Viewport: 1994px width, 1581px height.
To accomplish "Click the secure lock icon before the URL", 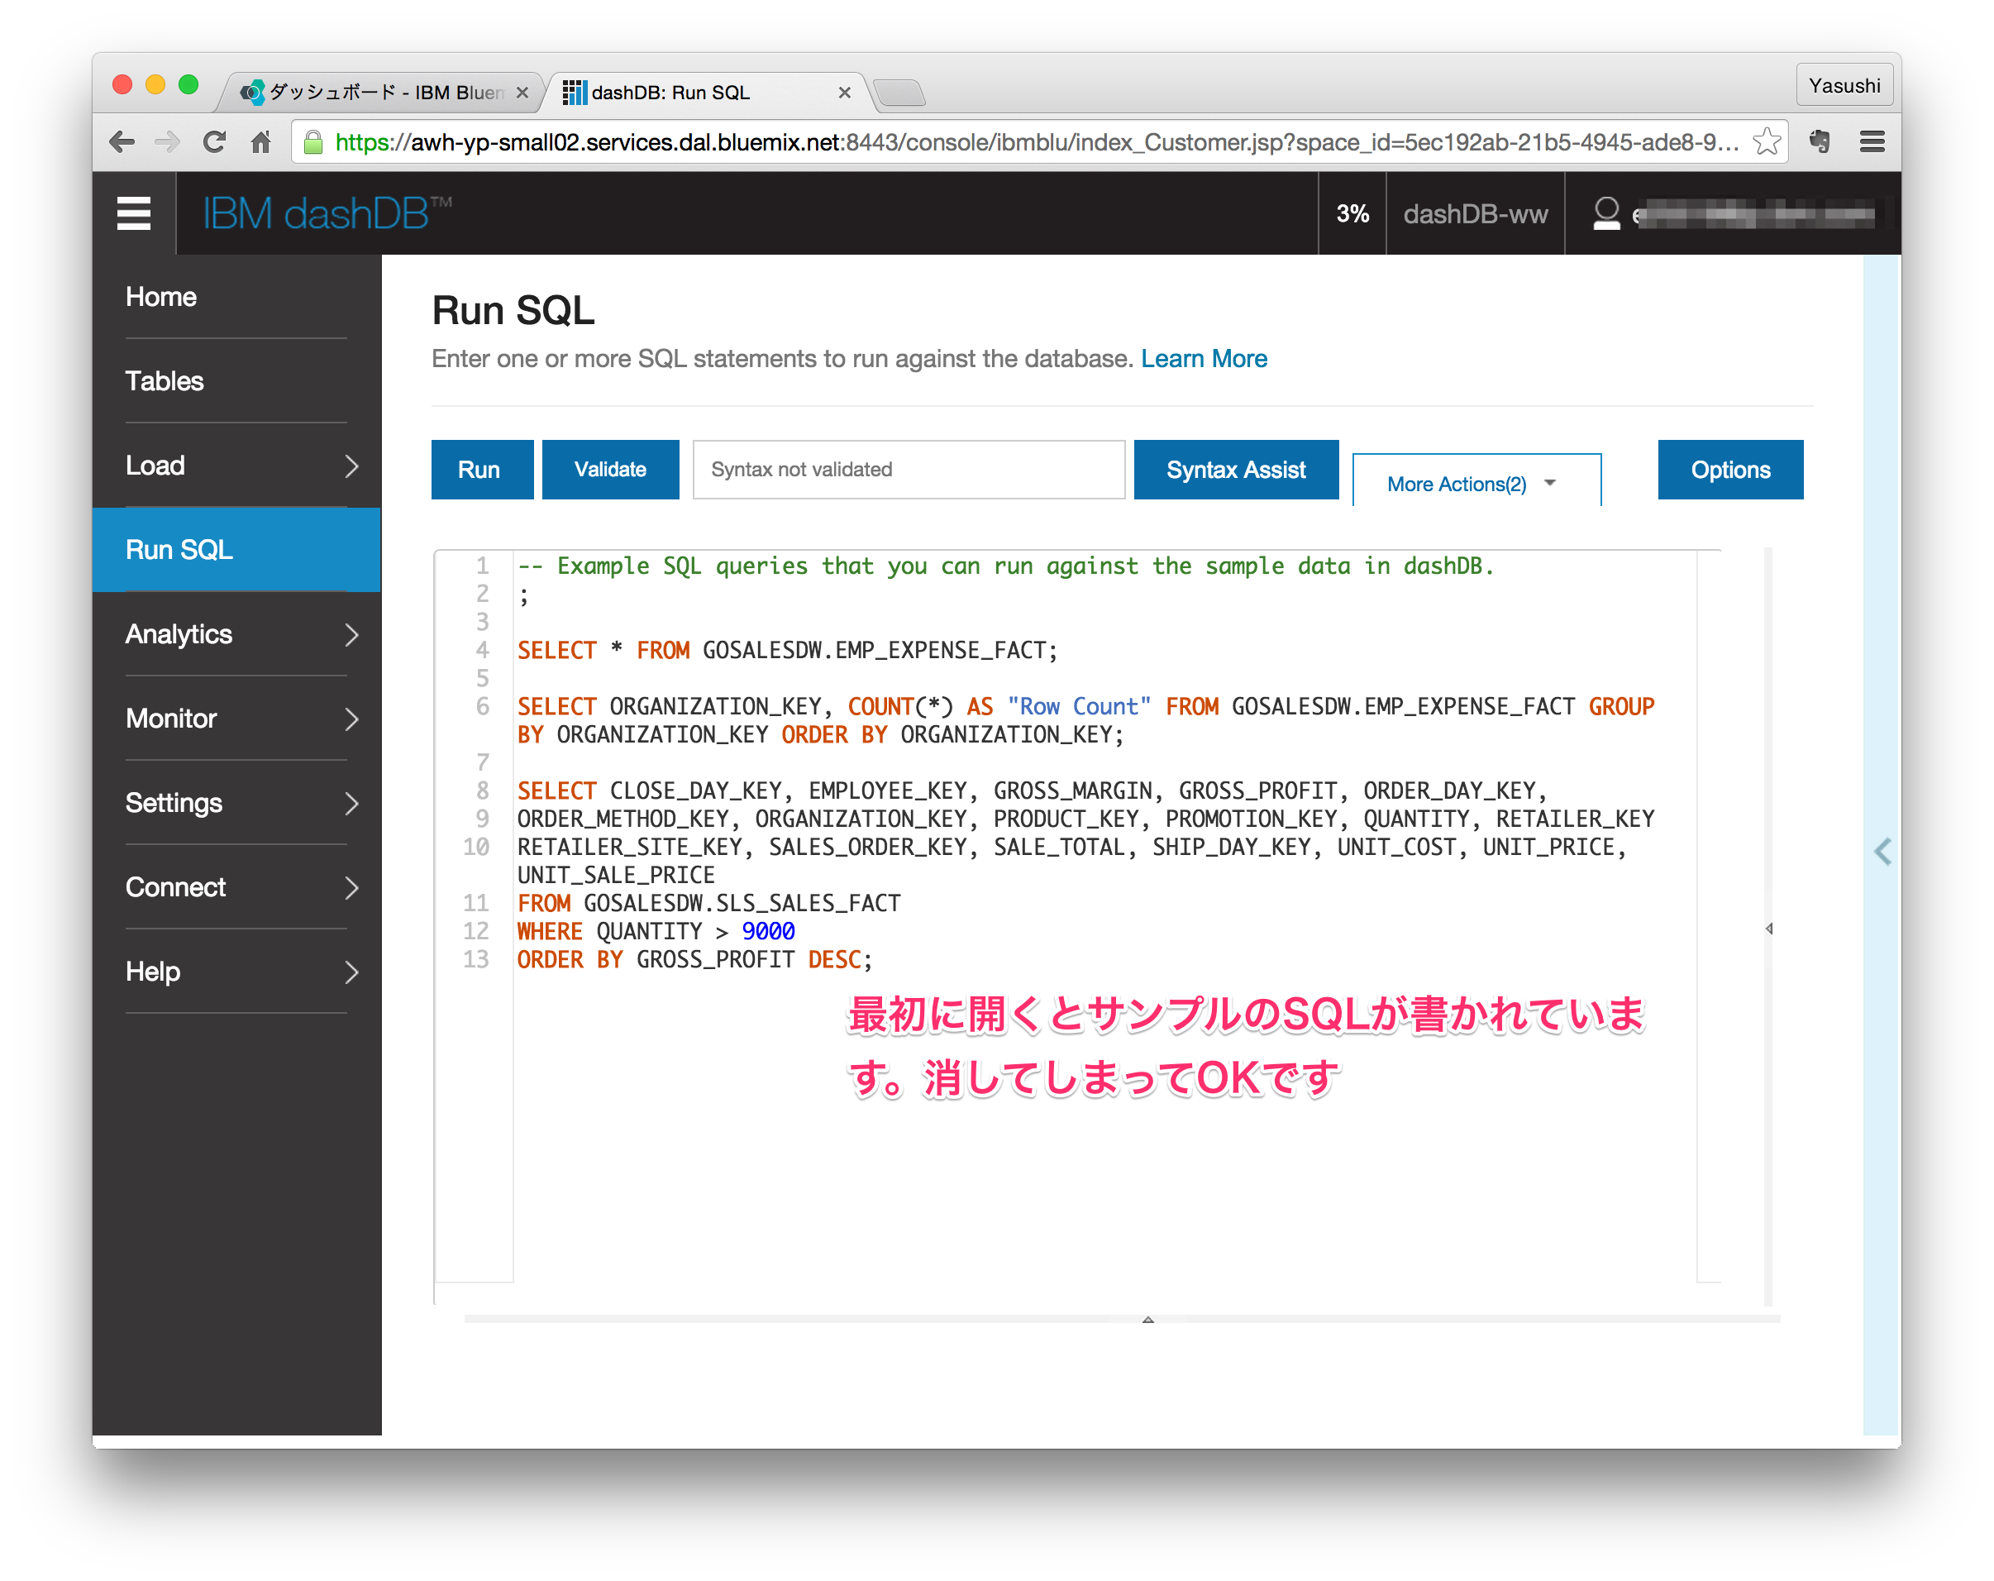I will (312, 141).
